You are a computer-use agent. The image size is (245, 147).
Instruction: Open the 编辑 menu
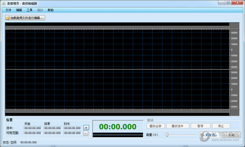tap(19, 10)
